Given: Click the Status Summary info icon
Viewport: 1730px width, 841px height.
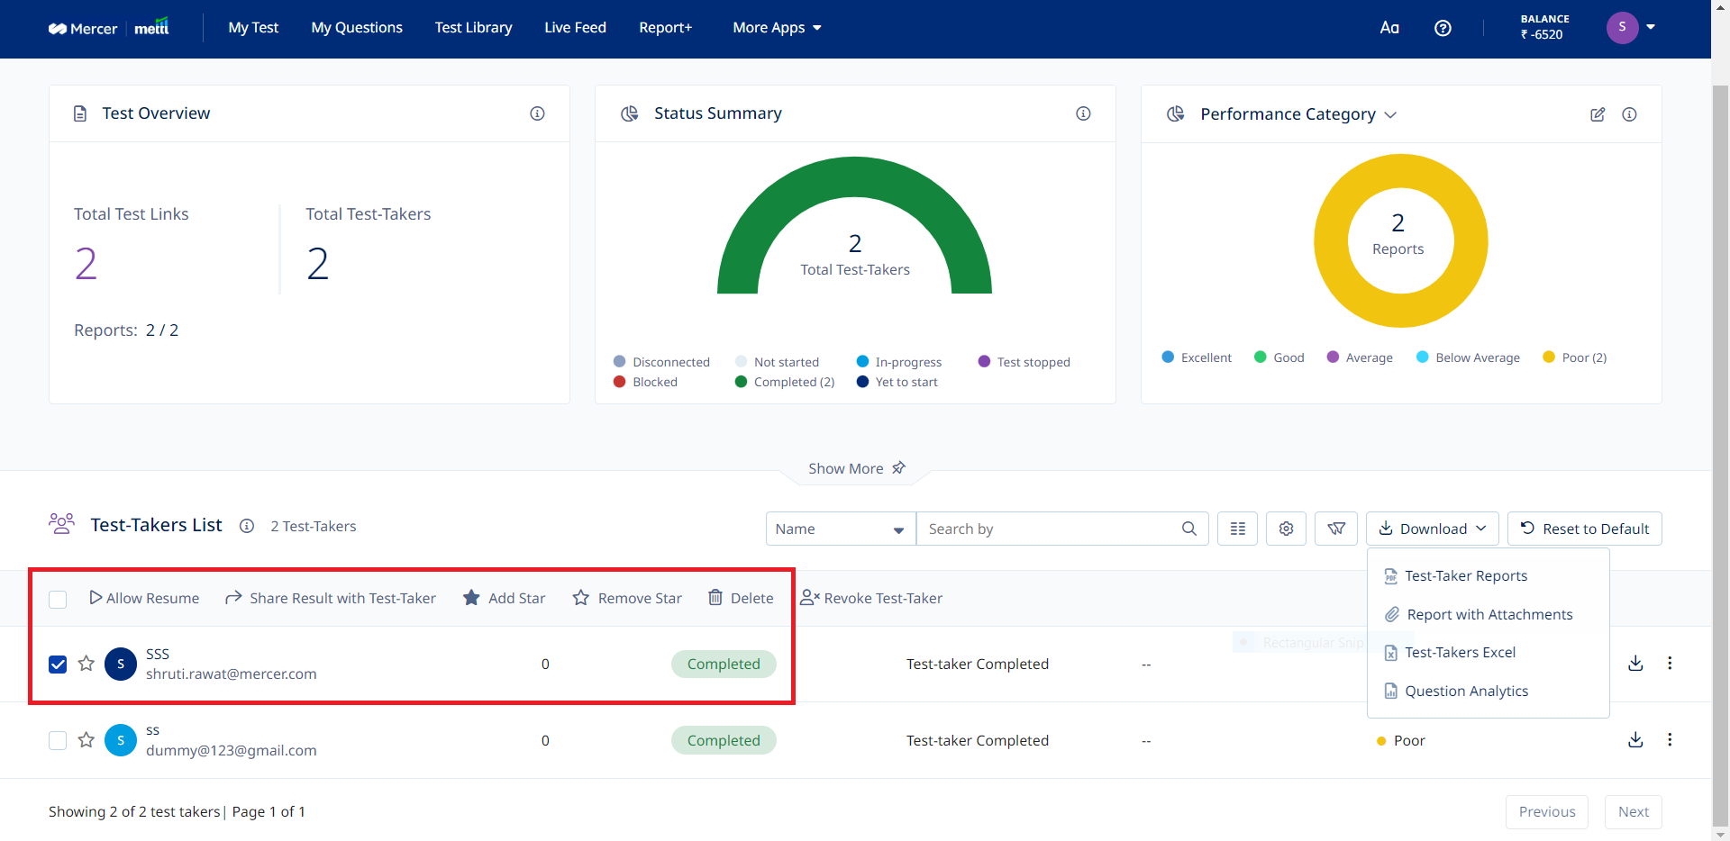Looking at the screenshot, I should tap(1083, 113).
